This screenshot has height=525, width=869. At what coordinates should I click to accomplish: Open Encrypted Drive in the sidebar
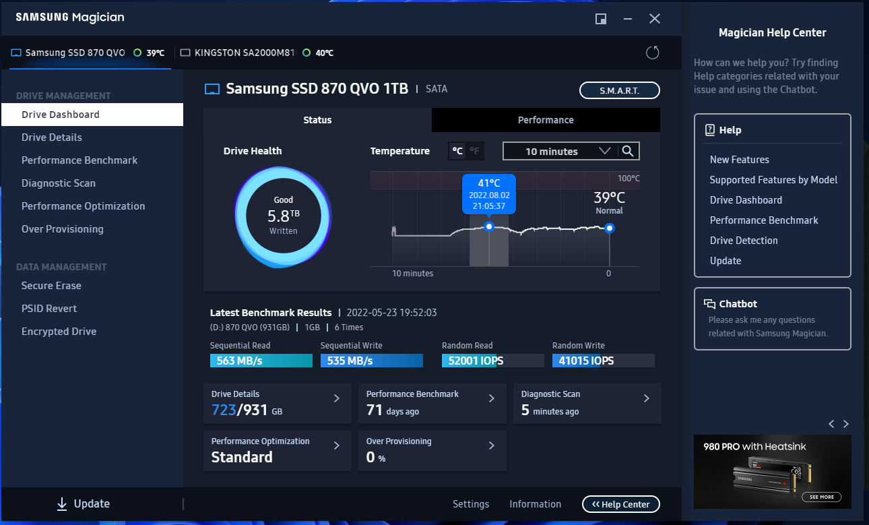(x=92, y=332)
